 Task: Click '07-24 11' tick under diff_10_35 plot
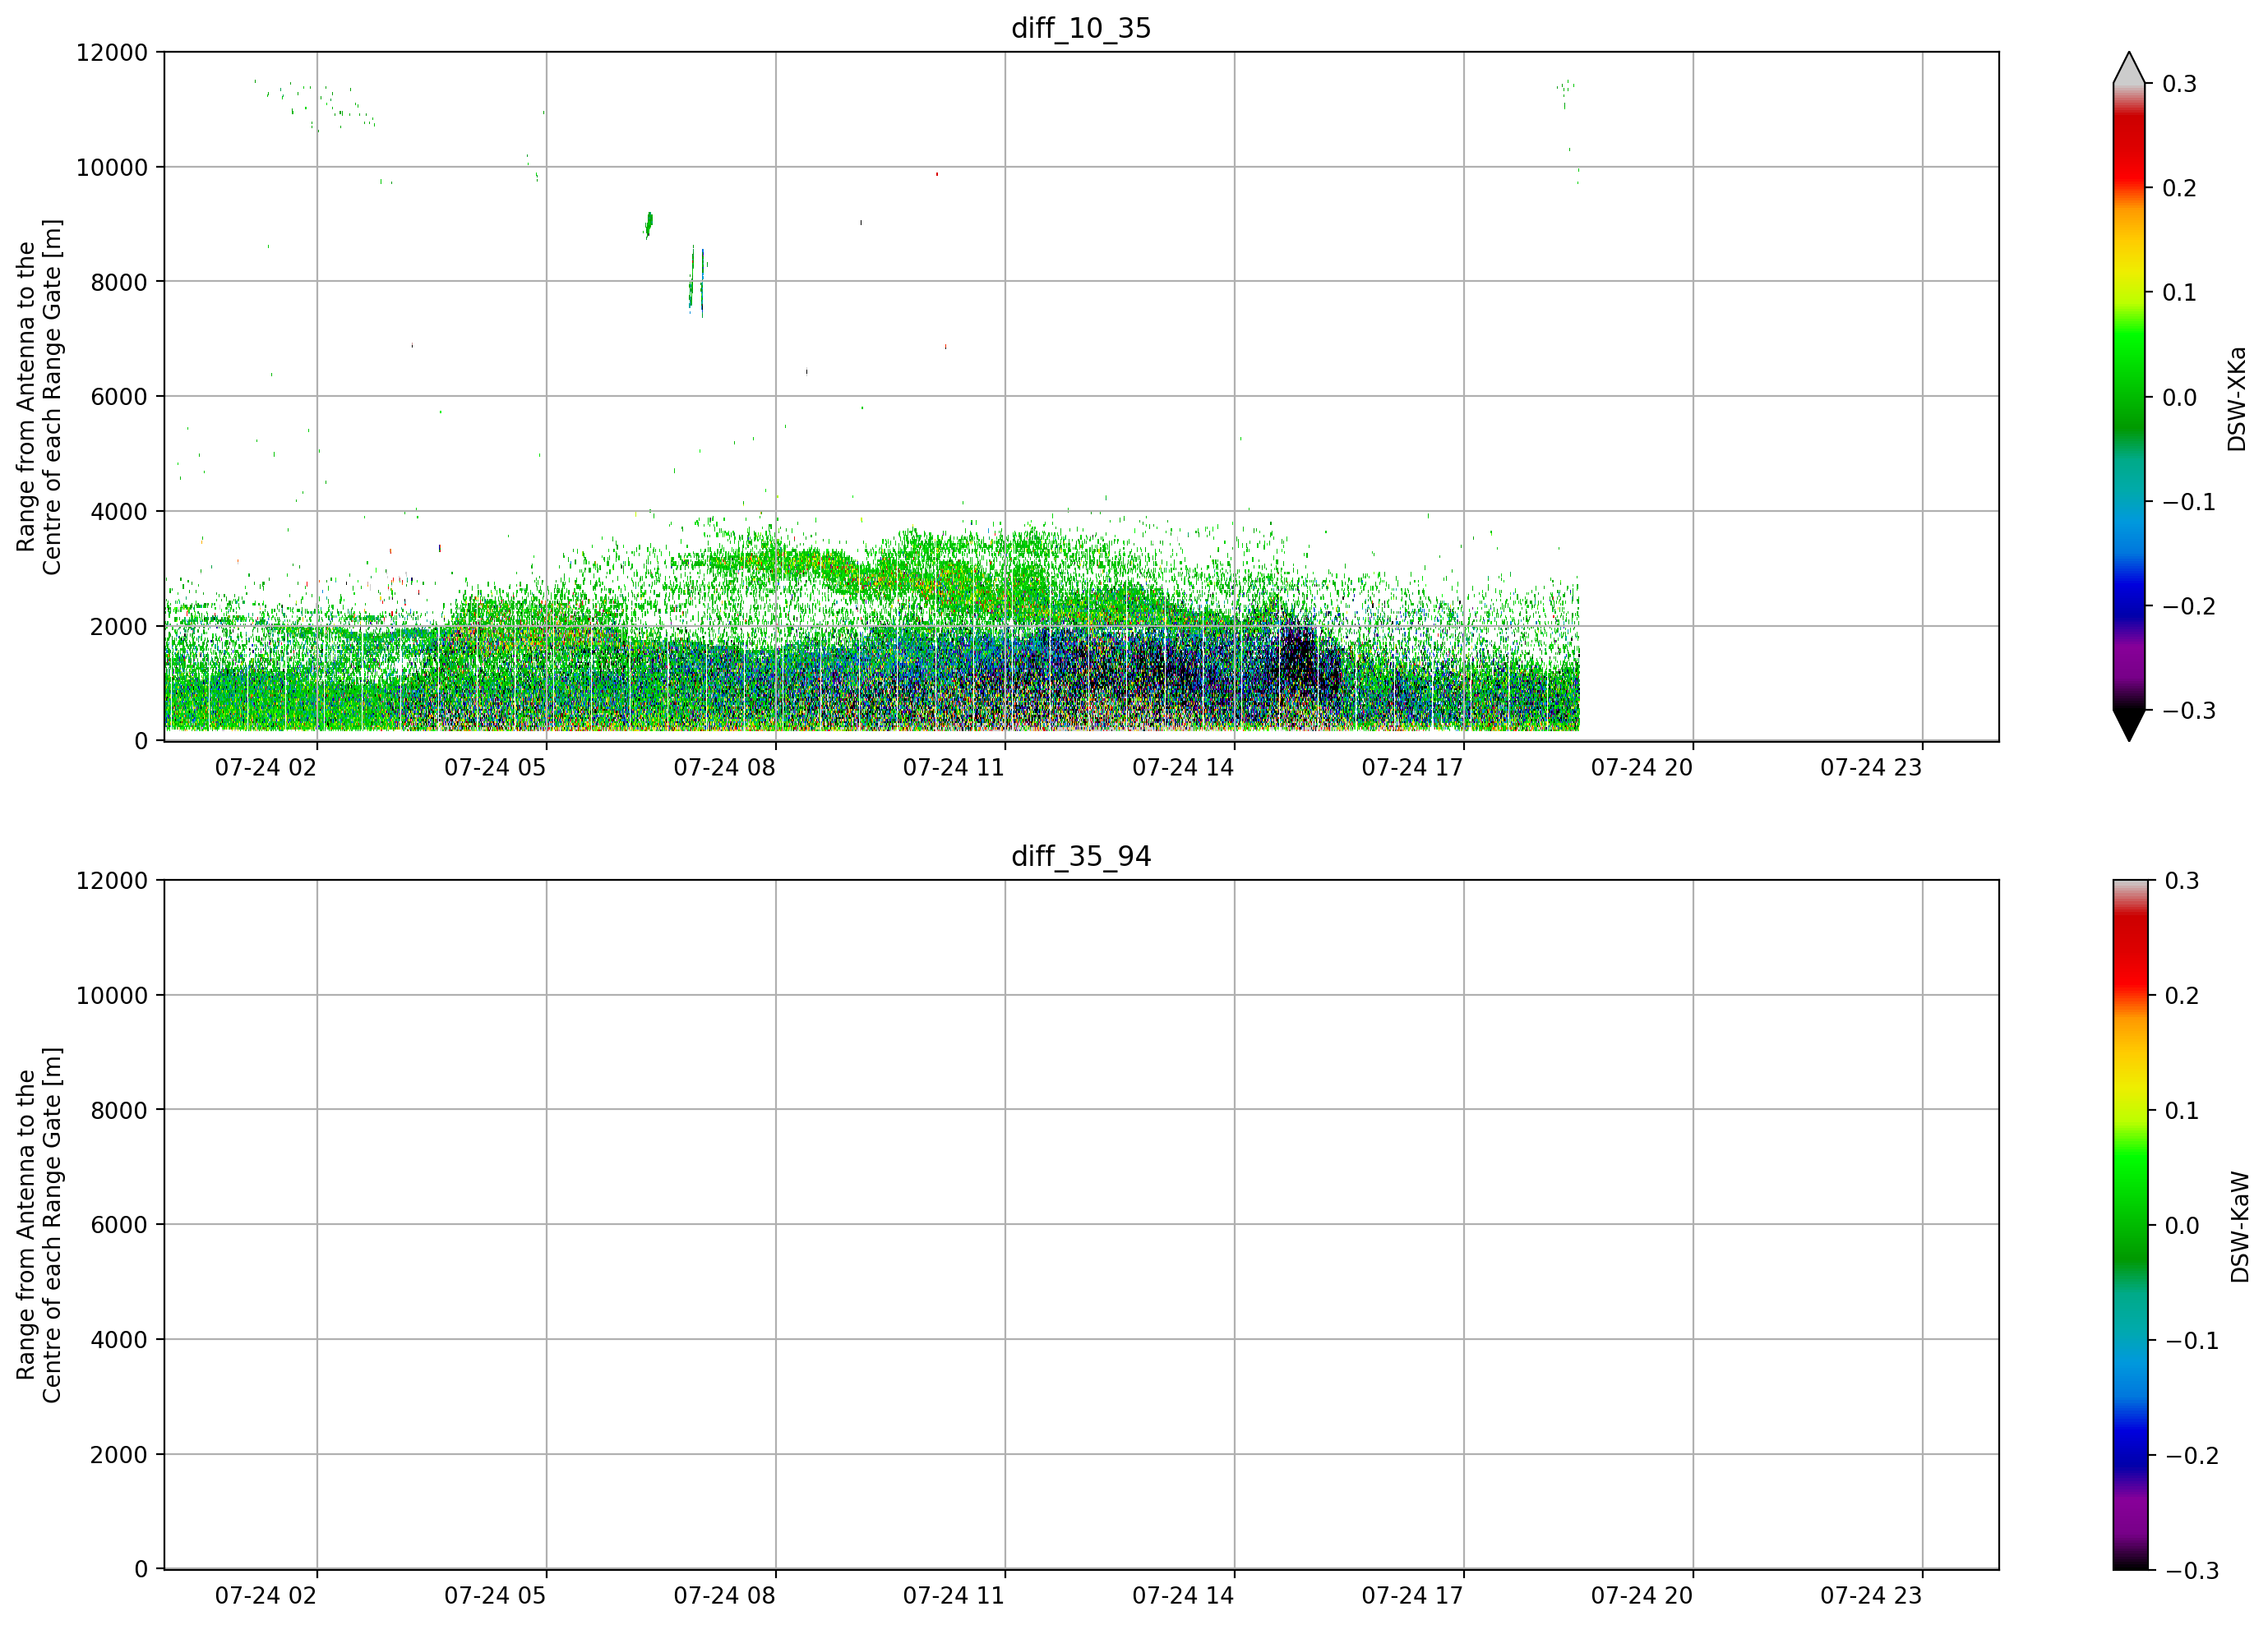pyautogui.click(x=954, y=767)
